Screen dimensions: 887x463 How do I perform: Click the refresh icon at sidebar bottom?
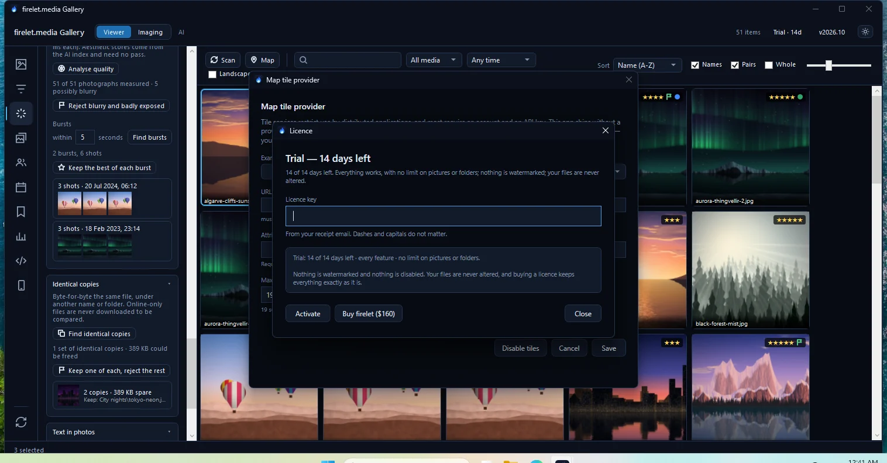[x=21, y=422]
